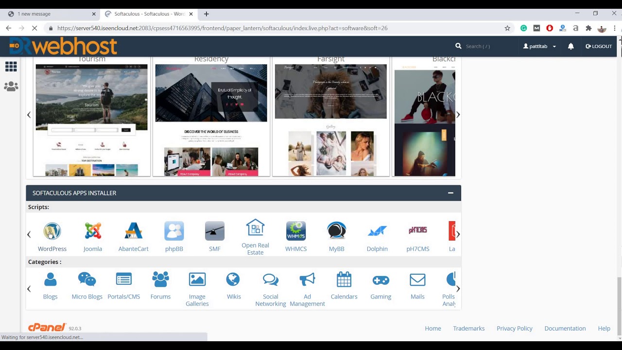The width and height of the screenshot is (622, 350).
Task: Open the SMF script icon
Action: [215, 231]
